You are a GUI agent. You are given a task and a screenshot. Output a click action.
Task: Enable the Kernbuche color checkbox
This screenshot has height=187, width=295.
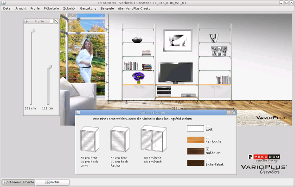pos(207,137)
